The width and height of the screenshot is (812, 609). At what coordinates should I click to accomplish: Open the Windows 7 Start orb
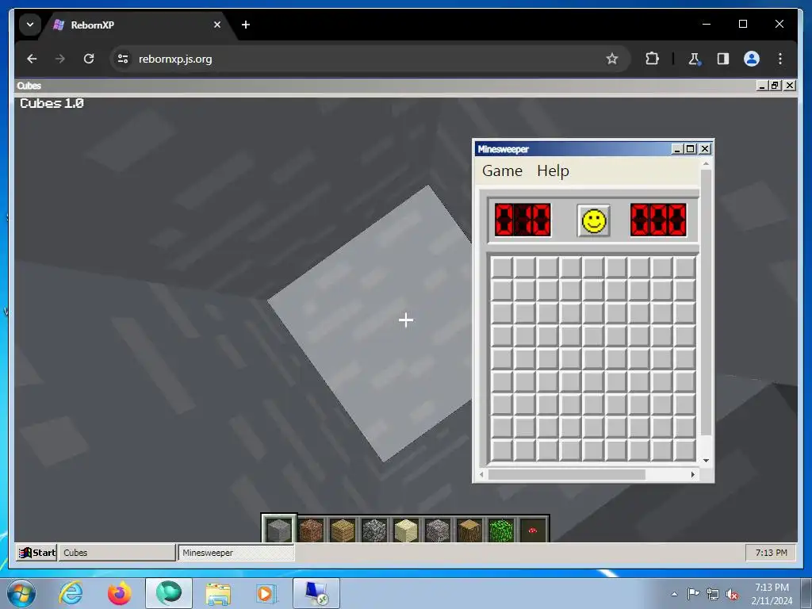coord(21,593)
